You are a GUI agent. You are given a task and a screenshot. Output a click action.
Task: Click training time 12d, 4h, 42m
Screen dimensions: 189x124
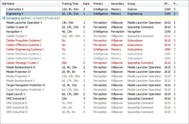[70, 9]
